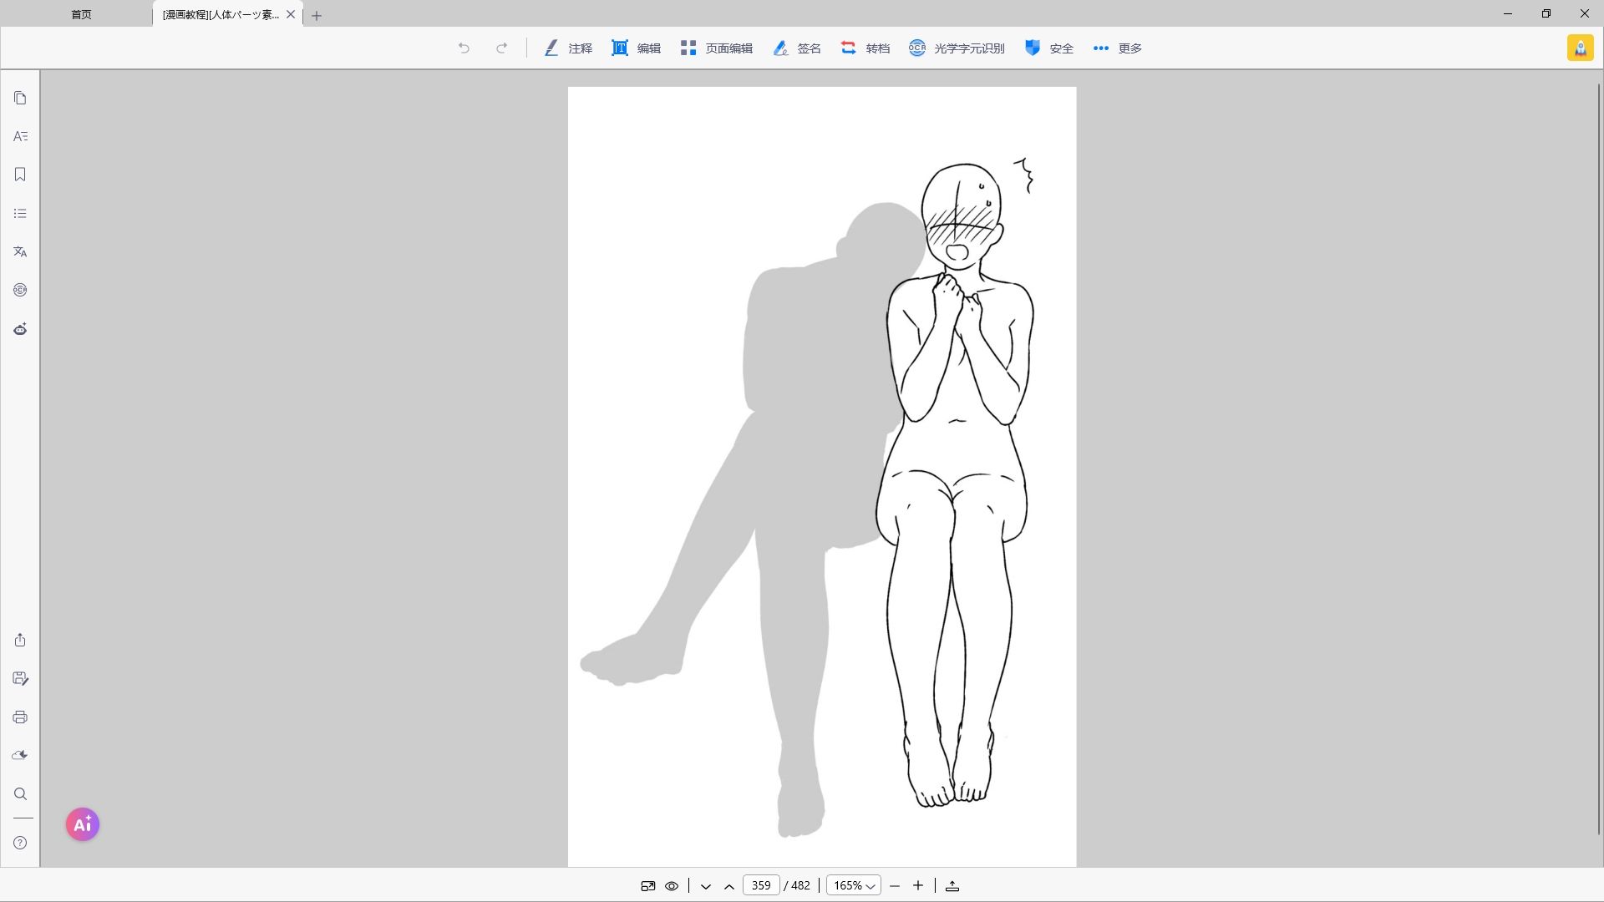
Task: Open the 页面编辑 page edit tool
Action: pos(716,48)
